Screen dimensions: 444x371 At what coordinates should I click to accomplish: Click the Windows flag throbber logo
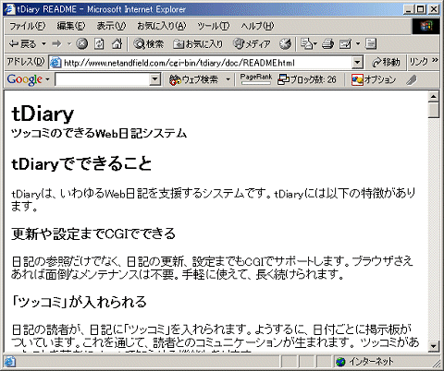point(426,26)
